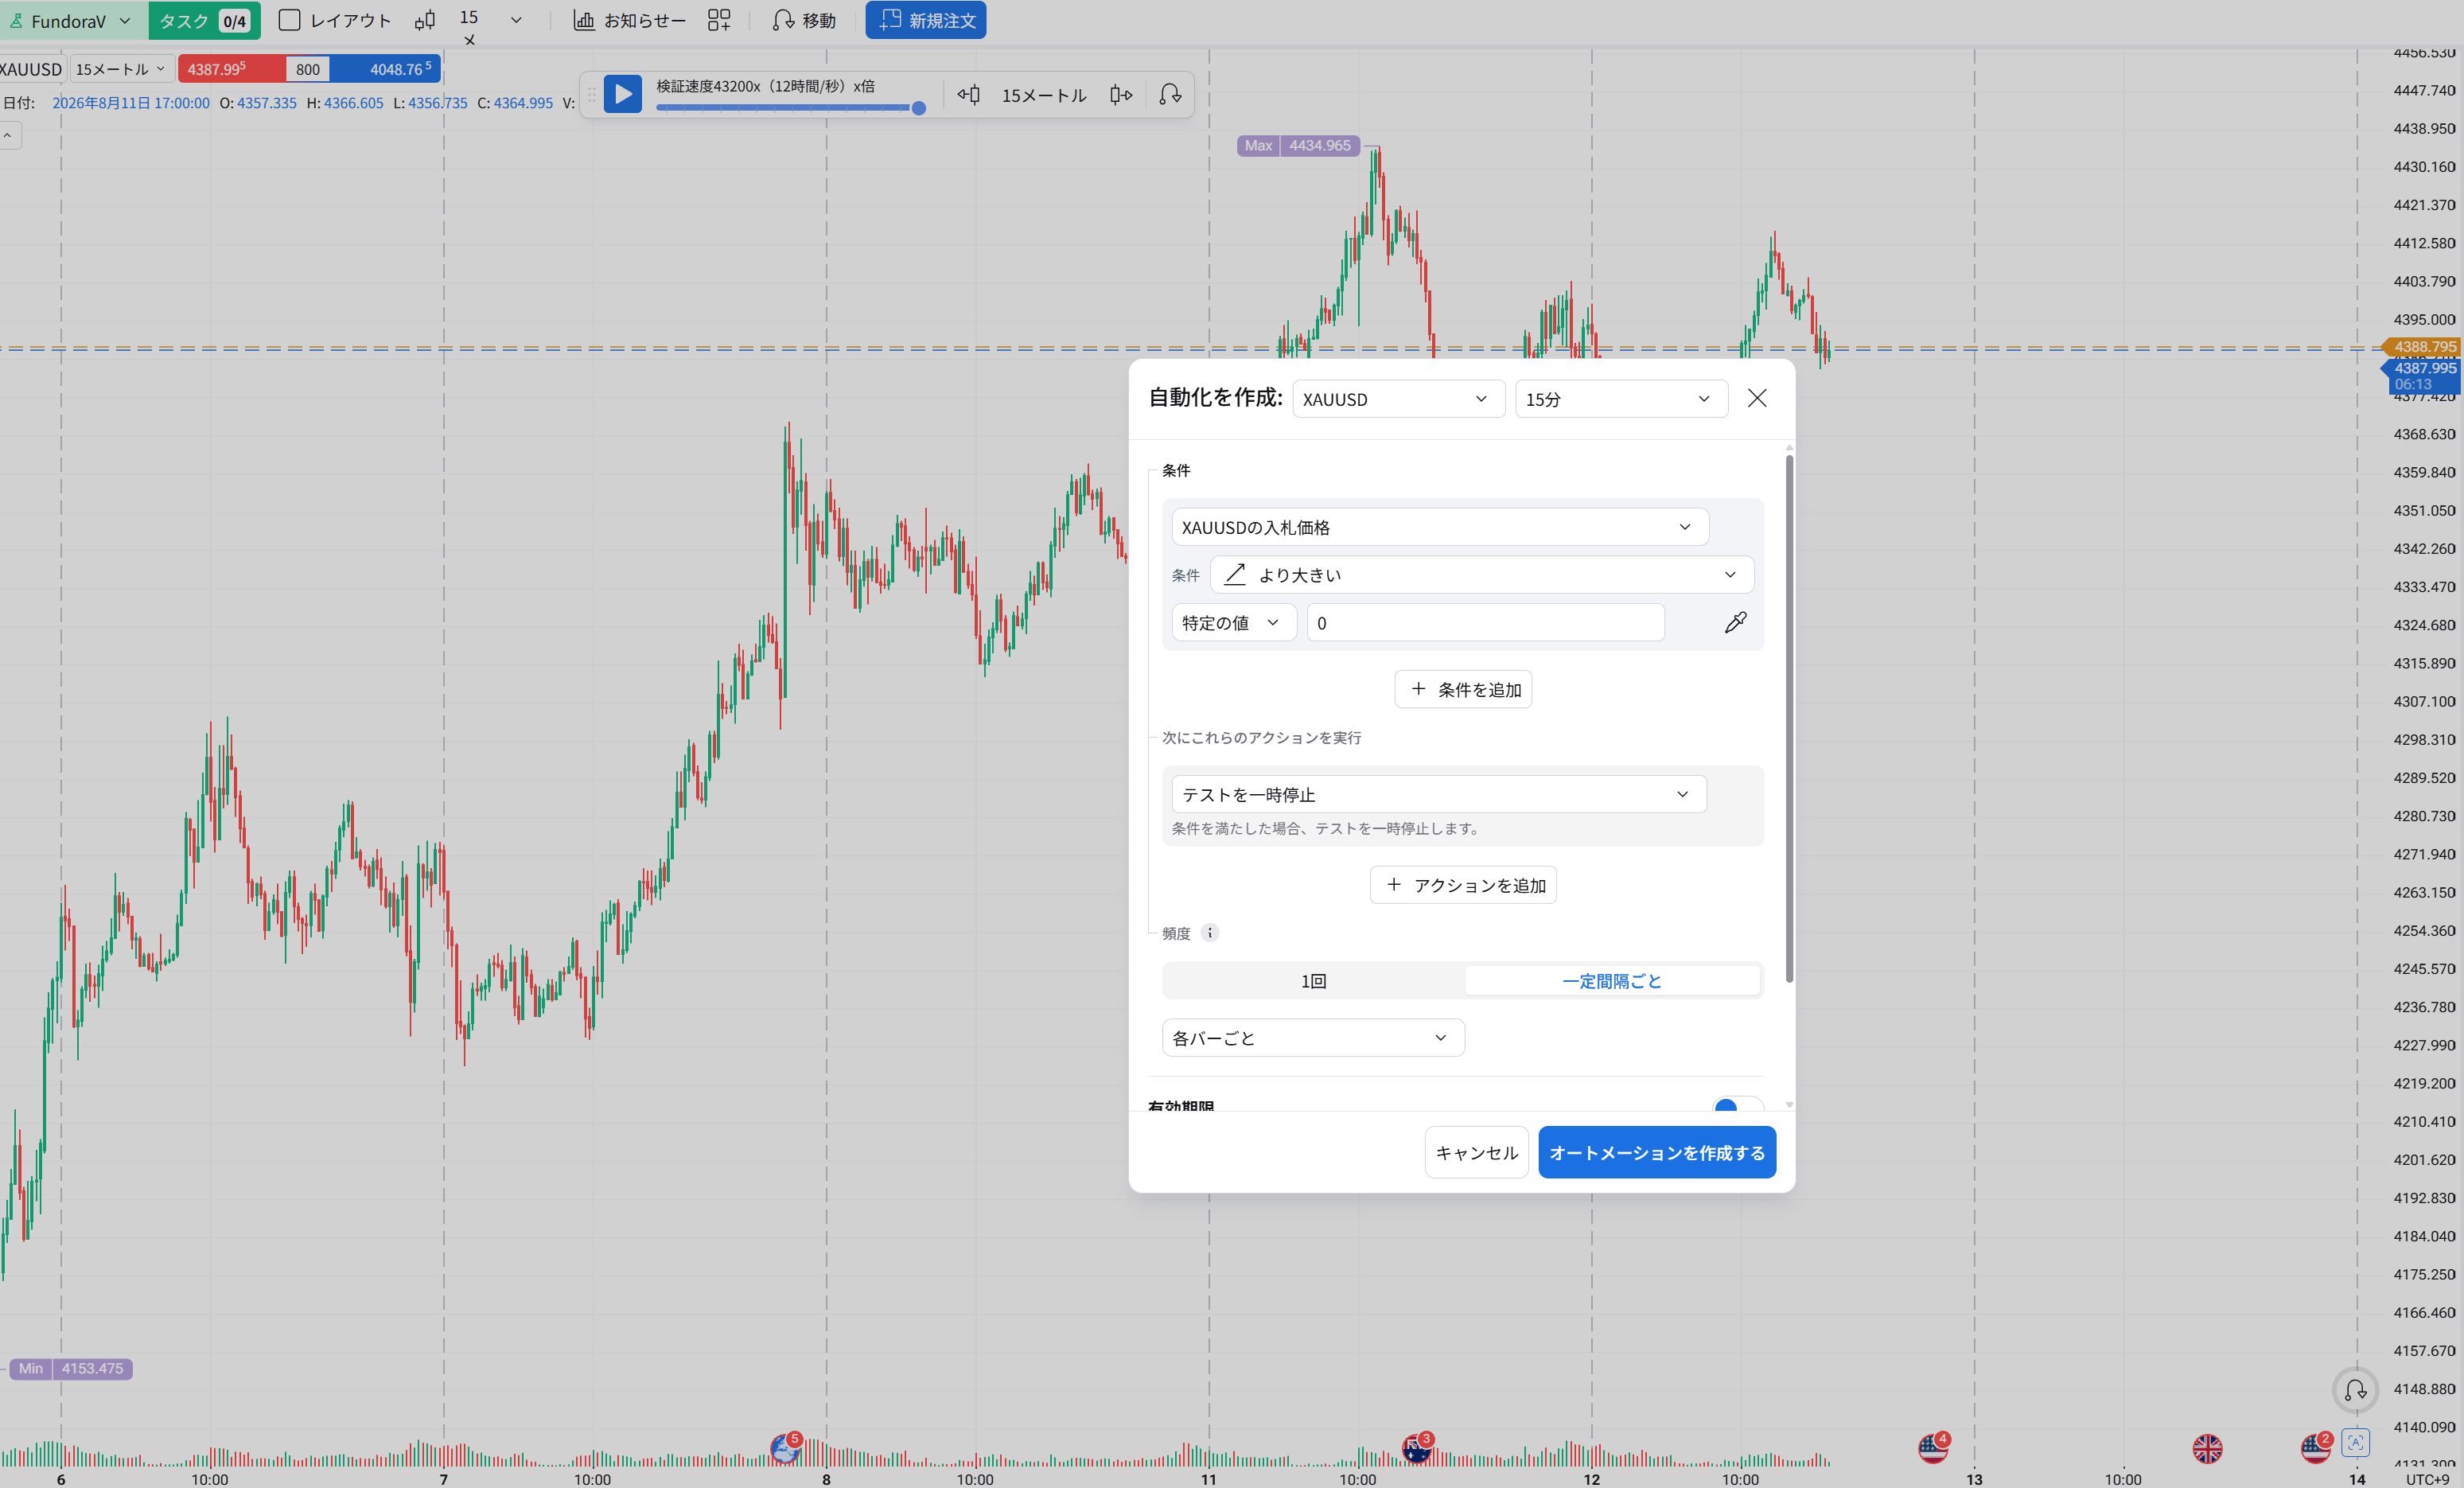Open the 各バーごと interval dropdown
The width and height of the screenshot is (2464, 1488).
point(1312,1038)
